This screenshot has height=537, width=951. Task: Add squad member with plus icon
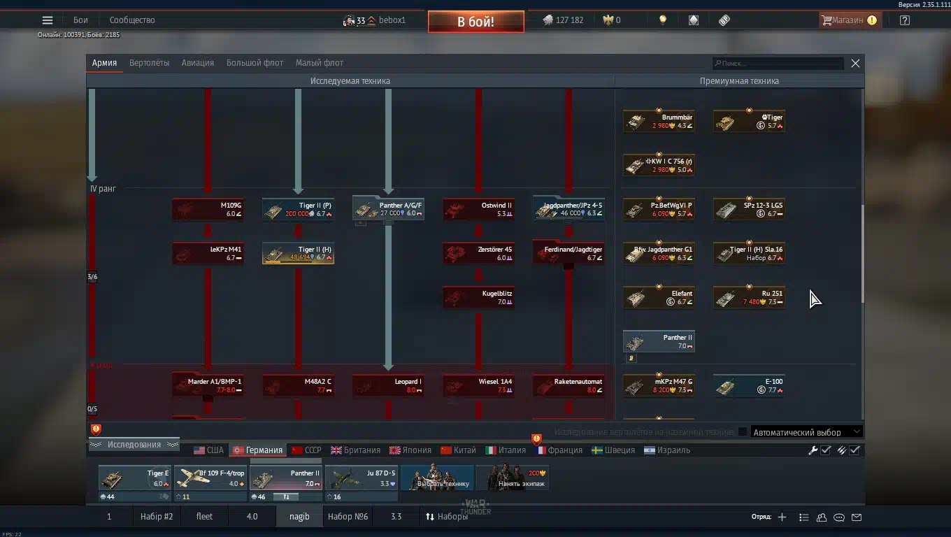(782, 517)
